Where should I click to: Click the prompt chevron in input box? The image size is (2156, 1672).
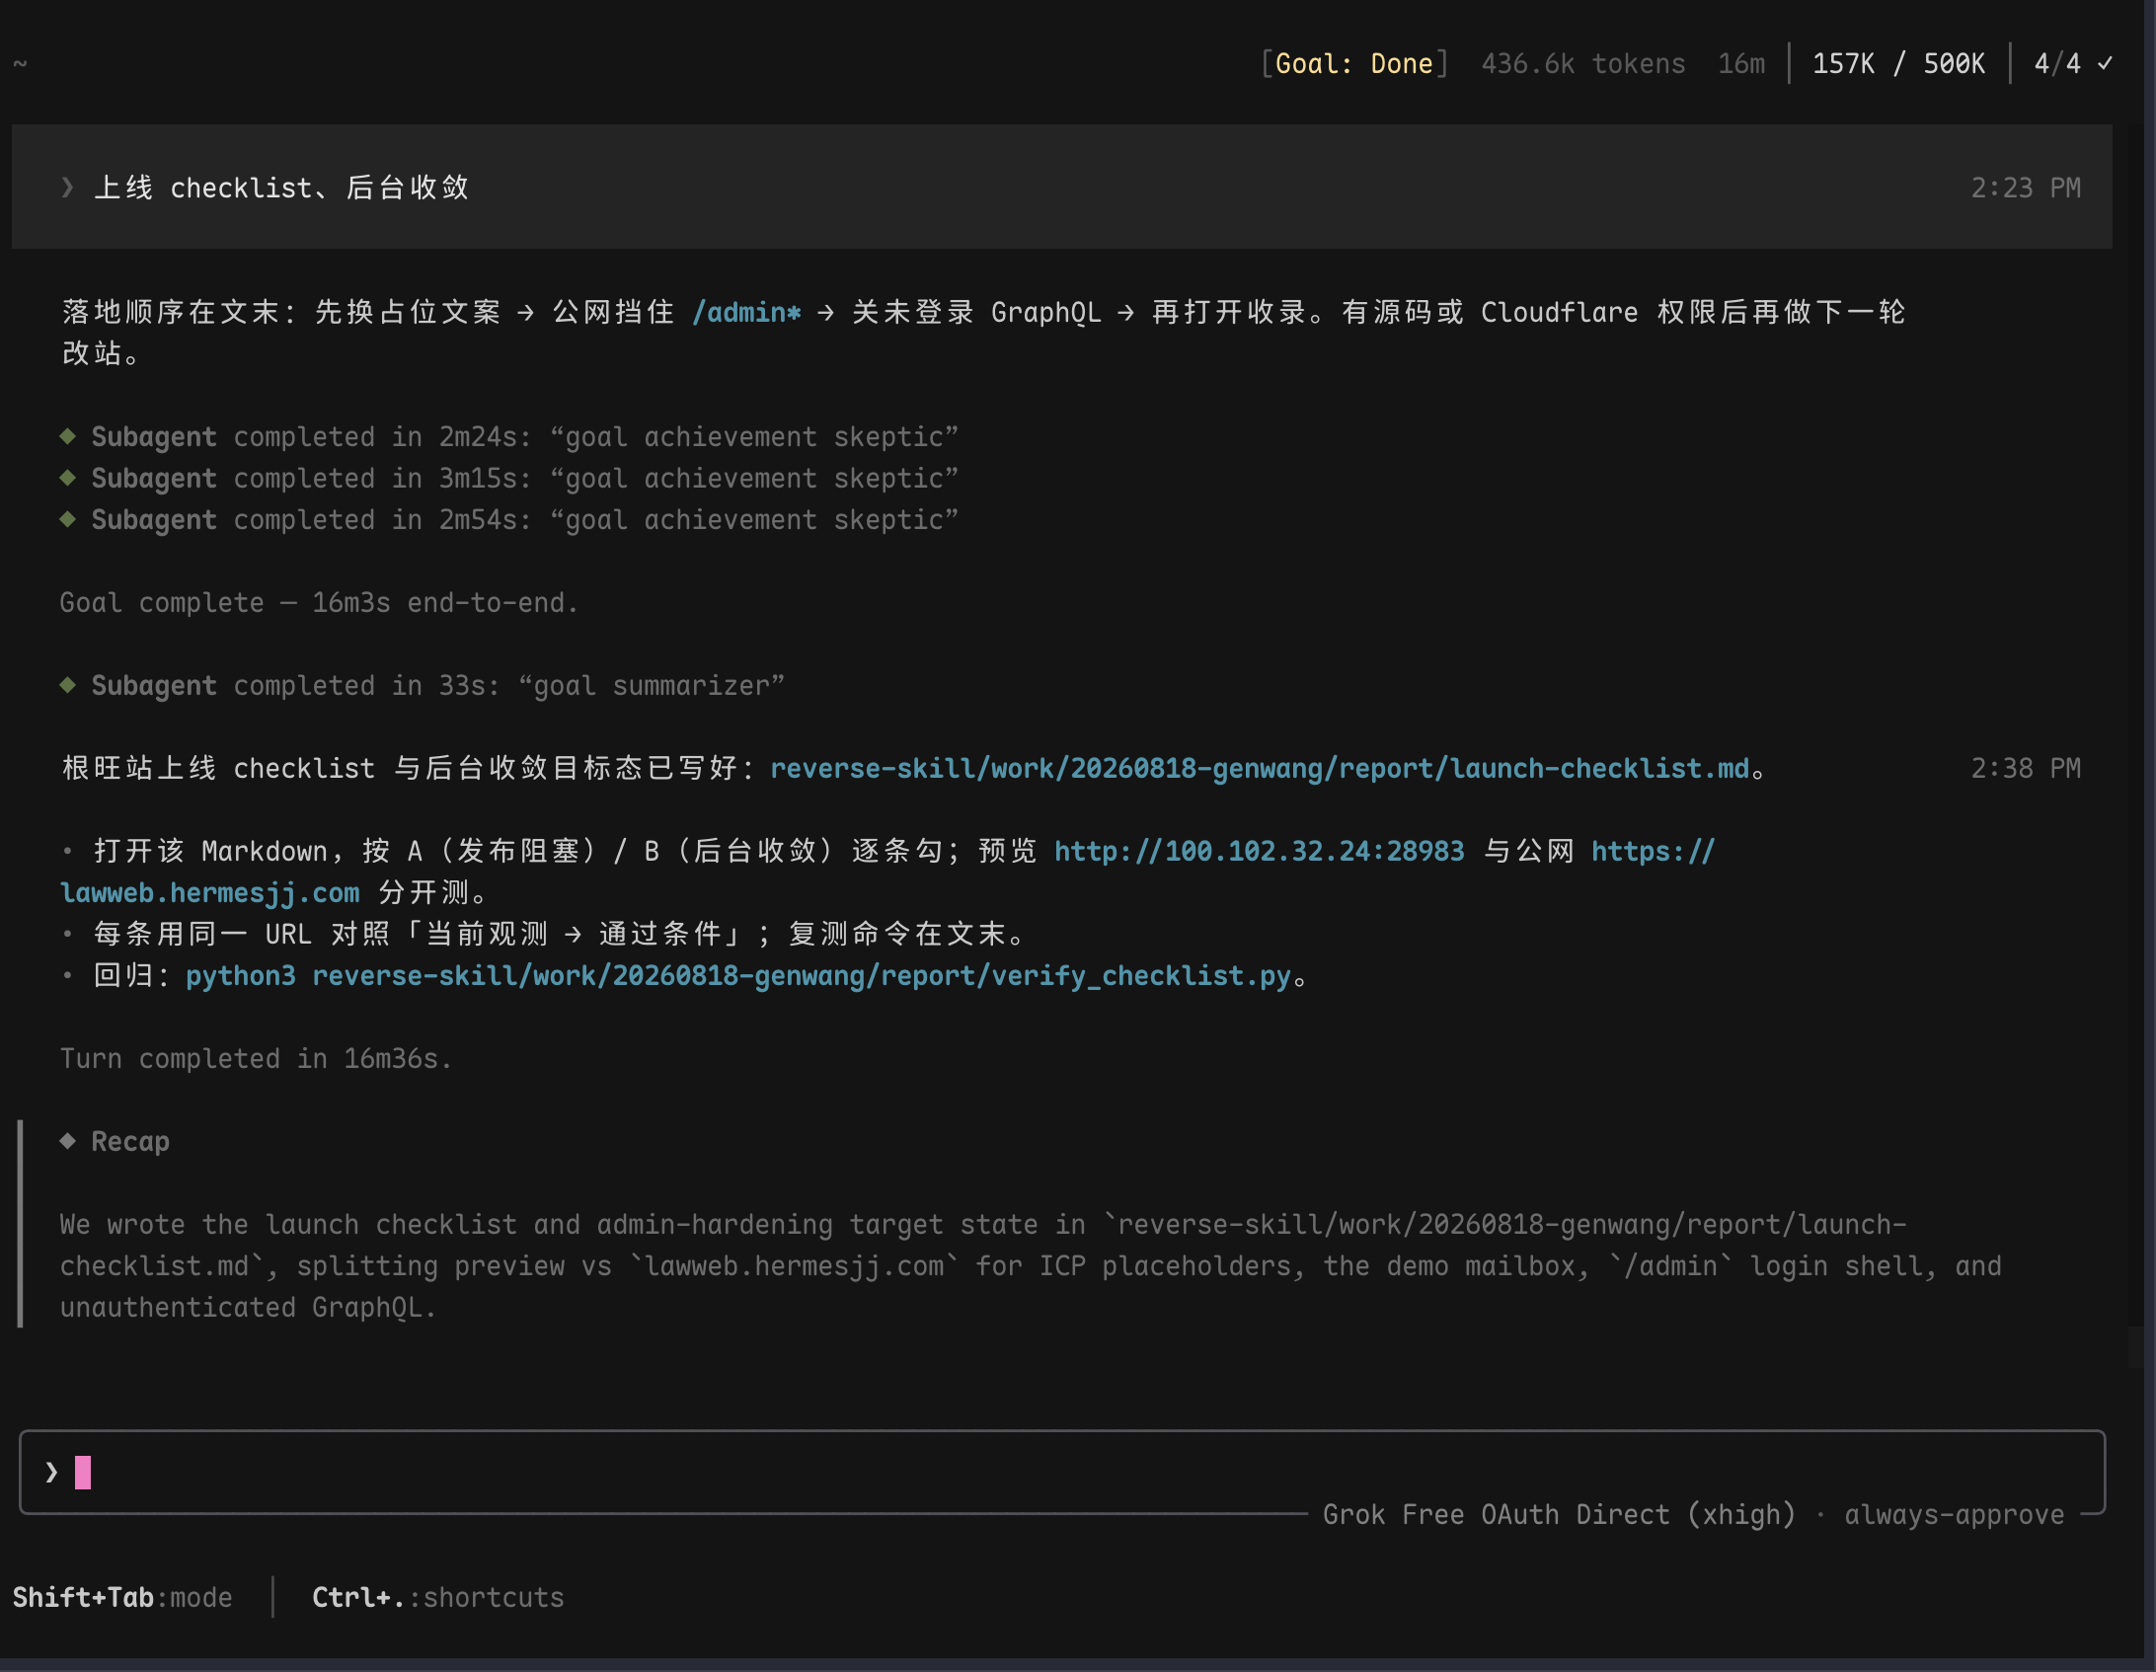tap(51, 1472)
